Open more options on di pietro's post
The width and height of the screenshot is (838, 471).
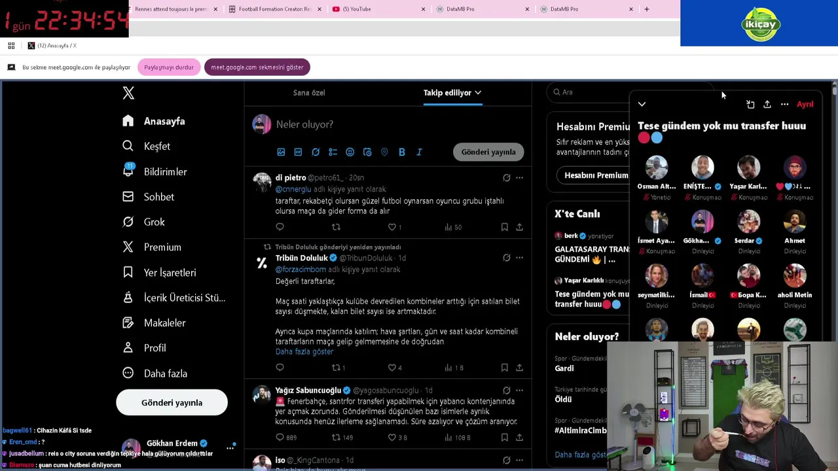[x=519, y=177]
